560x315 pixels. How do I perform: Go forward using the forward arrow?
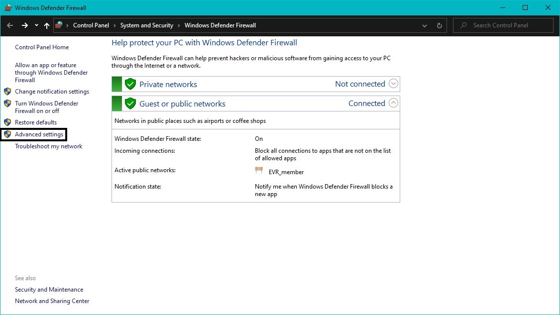(x=25, y=25)
